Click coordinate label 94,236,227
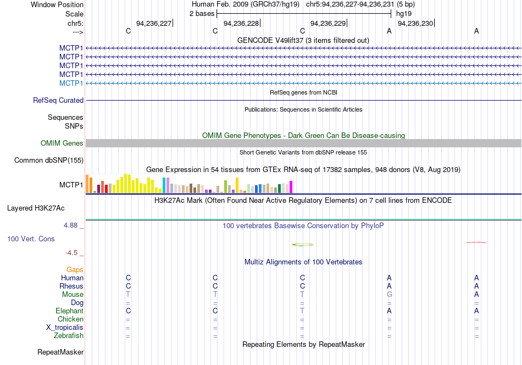This screenshot has height=365, width=522. coord(154,23)
